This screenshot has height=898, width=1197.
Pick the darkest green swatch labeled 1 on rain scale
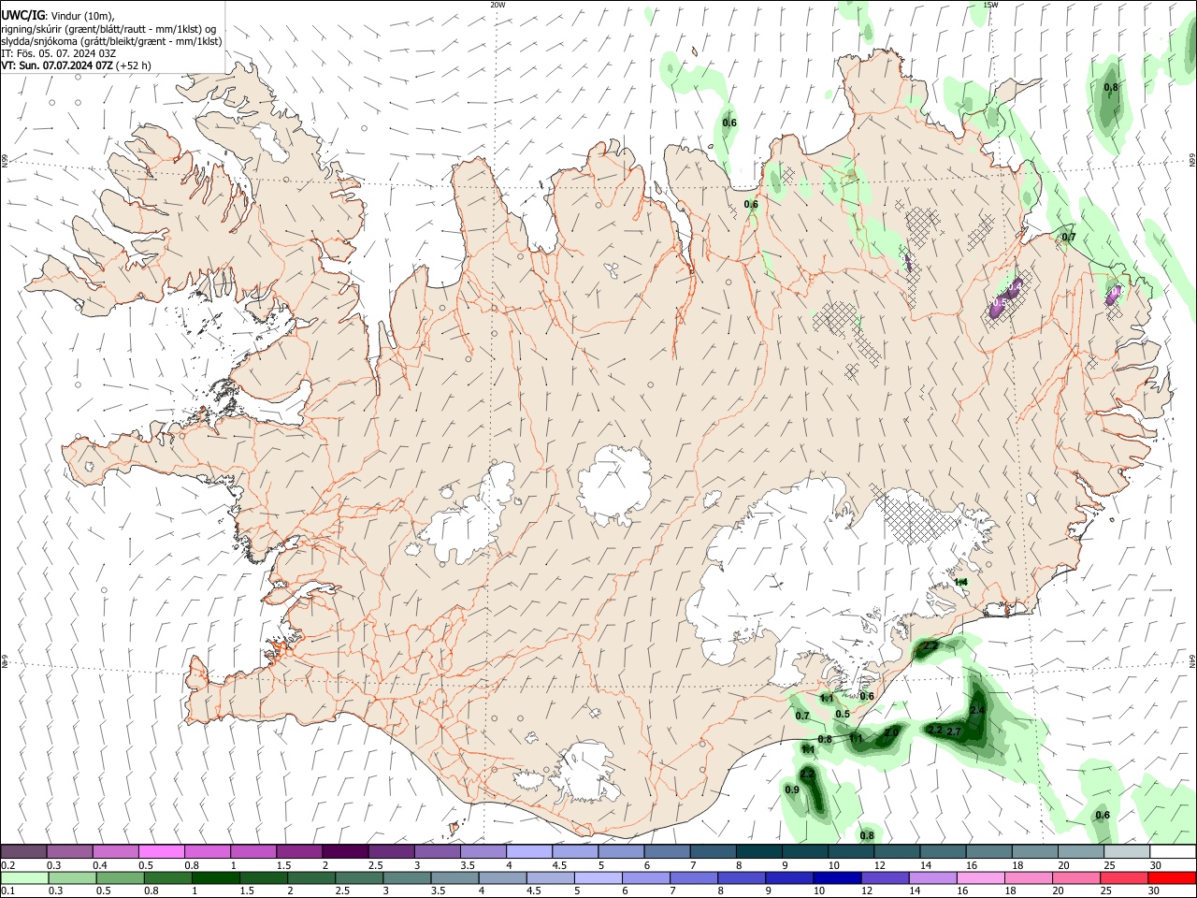pyautogui.click(x=214, y=877)
